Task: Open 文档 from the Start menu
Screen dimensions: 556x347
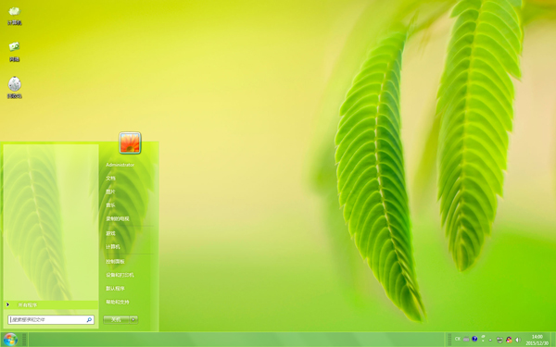Action: click(110, 178)
